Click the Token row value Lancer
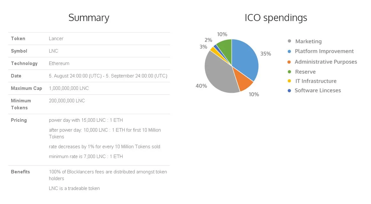Image resolution: width=371 pixels, height=204 pixels. point(56,39)
